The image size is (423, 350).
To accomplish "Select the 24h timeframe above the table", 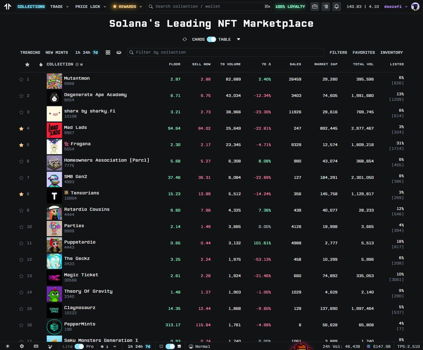I will coord(86,52).
